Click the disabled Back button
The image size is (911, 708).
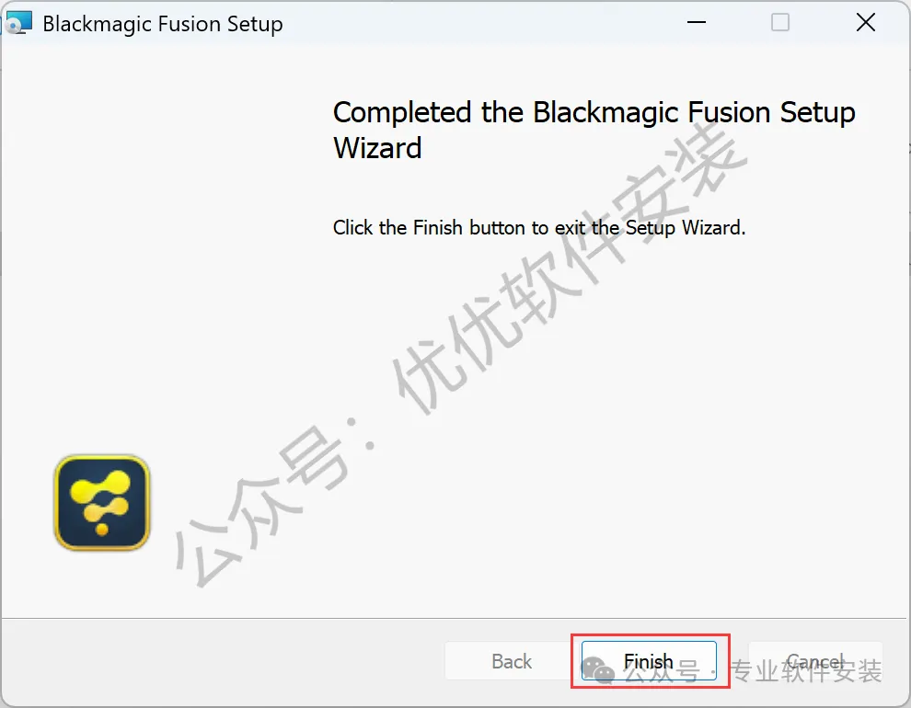(512, 660)
